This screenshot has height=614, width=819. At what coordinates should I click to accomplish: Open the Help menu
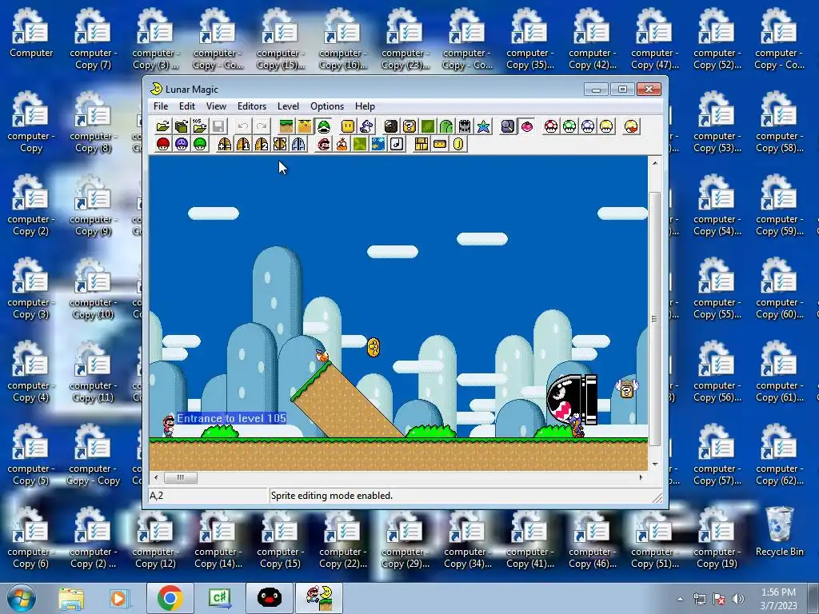[x=365, y=106]
